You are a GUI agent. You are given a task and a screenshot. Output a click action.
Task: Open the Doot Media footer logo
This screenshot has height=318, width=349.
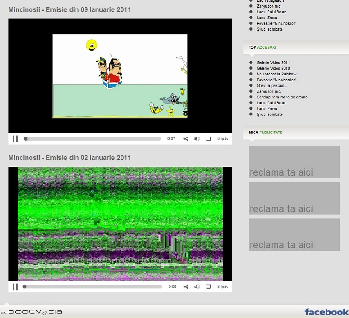31,312
